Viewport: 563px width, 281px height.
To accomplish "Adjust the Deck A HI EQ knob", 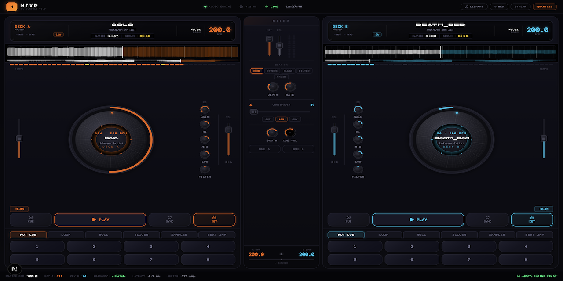I will click(x=205, y=124).
